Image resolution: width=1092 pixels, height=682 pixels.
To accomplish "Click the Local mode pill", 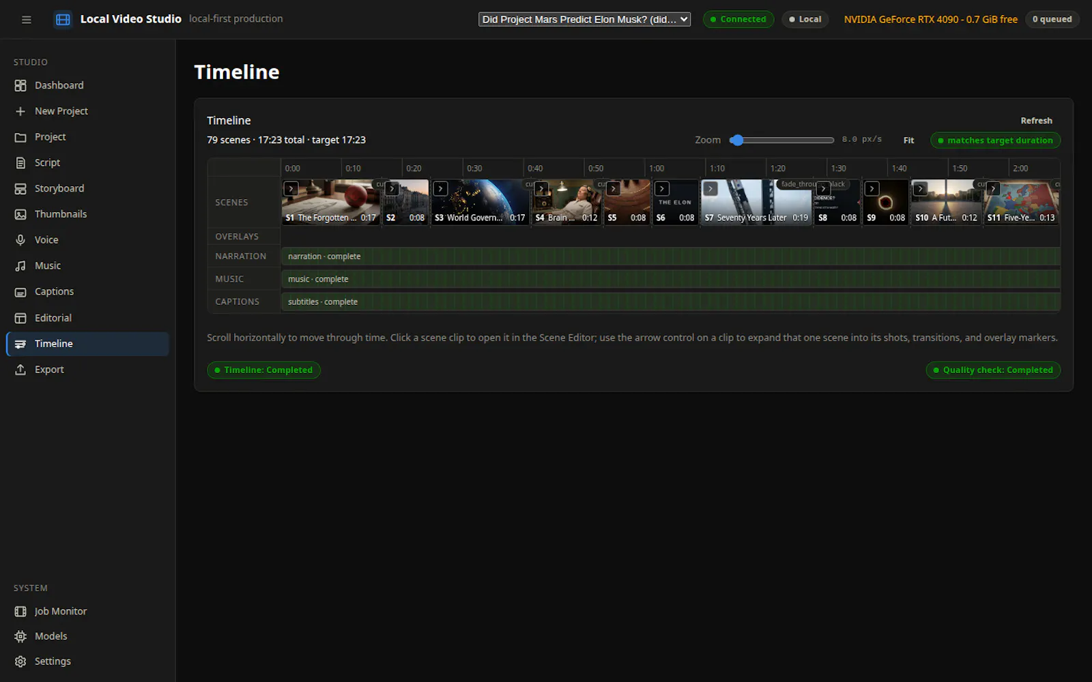I will 805,19.
